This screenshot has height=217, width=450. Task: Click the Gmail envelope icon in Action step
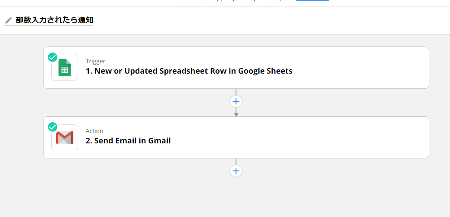coord(65,137)
